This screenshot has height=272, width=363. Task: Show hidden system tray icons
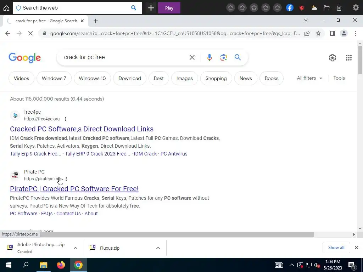pyautogui.click(x=291, y=265)
